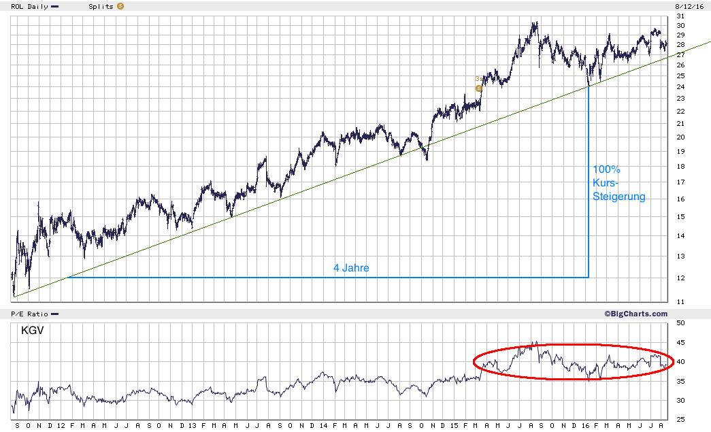Click the P/E Ratio legend line marker

point(55,314)
